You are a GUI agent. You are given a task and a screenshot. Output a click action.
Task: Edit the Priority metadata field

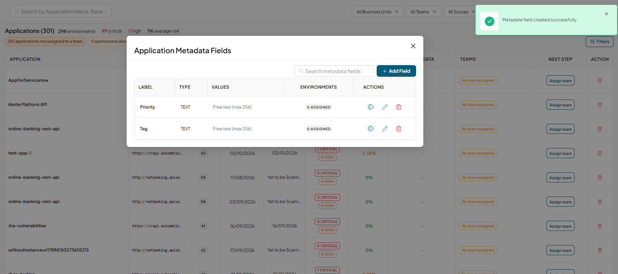point(385,107)
